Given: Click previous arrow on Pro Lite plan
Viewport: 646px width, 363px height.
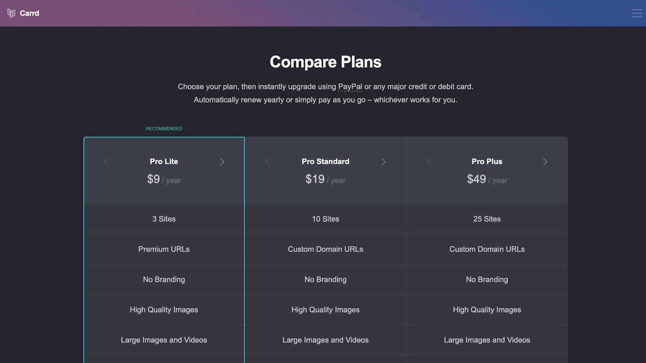Looking at the screenshot, I should 106,162.
